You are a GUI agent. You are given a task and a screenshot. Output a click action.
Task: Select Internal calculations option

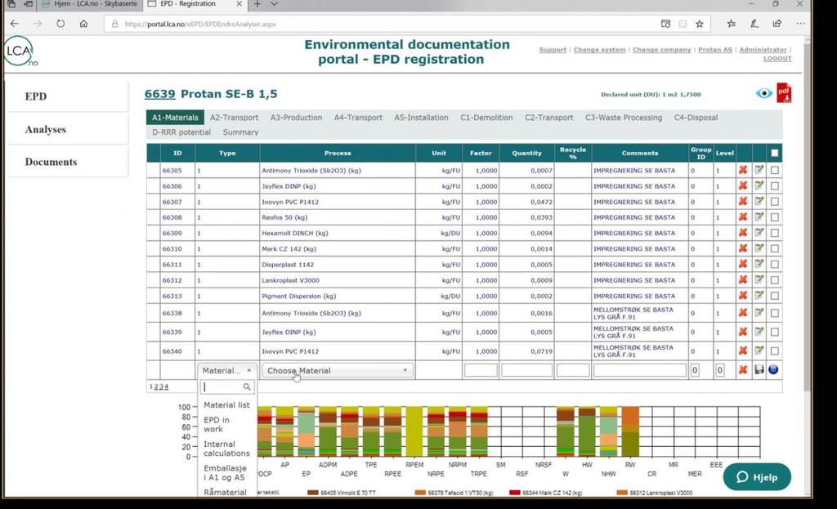[x=226, y=449]
